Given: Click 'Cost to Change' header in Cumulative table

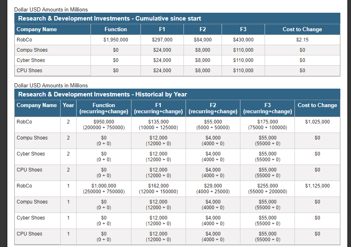Looking at the screenshot, I should click(x=302, y=30).
